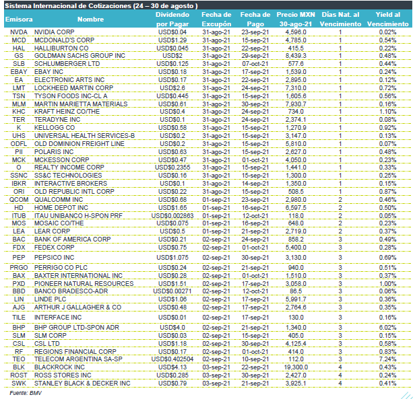Click the 'Precio MXN 30-ago-21' header
Image resolution: width=415 pixels, height=399 pixels.
click(x=296, y=20)
